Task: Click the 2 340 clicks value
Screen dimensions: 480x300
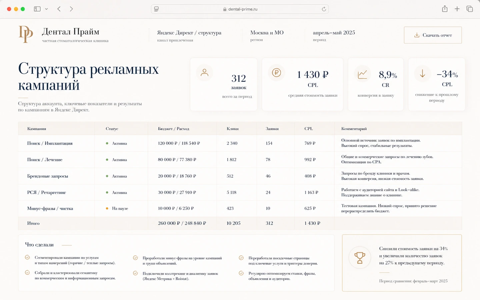Action: [232, 143]
